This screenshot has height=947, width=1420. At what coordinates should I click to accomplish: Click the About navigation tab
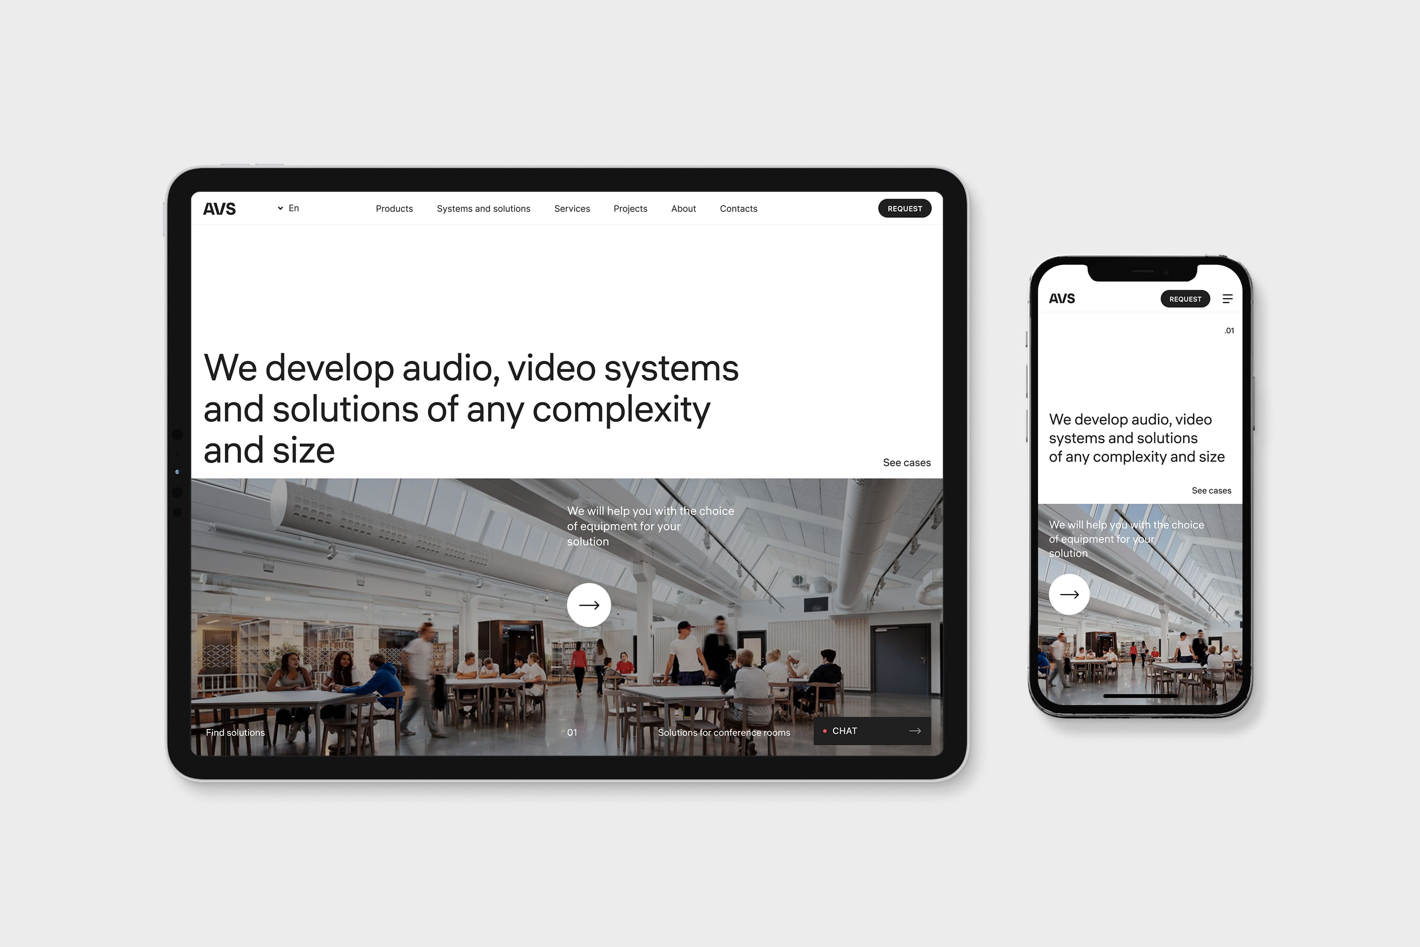[683, 208]
